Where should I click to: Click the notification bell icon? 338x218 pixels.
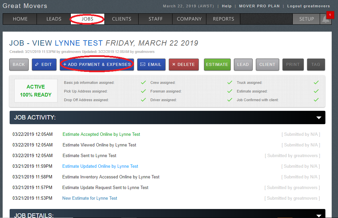pyautogui.click(x=326, y=19)
